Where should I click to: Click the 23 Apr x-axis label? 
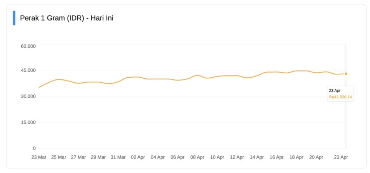click(341, 157)
